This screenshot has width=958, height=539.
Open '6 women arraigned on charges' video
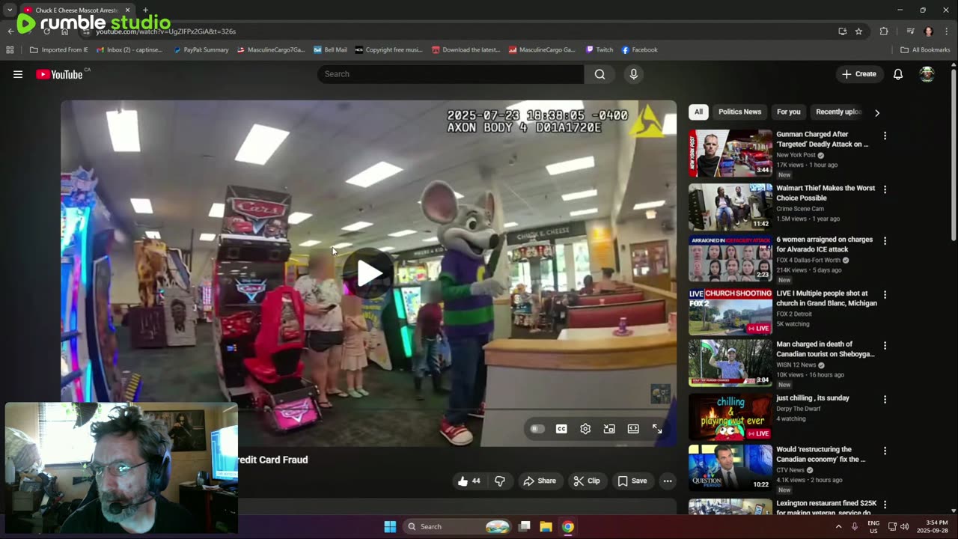(826, 244)
